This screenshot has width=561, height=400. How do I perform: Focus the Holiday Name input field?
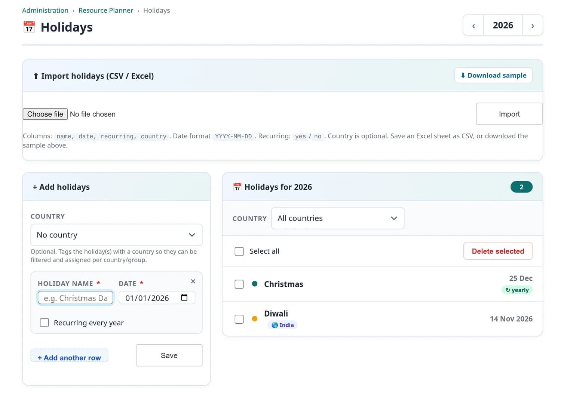[76, 298]
